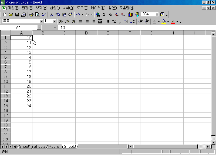Apply the currency won style icon
This screenshot has height=155, width=216.
coord(108,22)
